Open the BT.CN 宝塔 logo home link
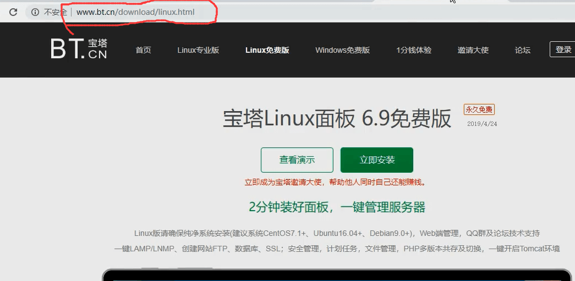 79,49
